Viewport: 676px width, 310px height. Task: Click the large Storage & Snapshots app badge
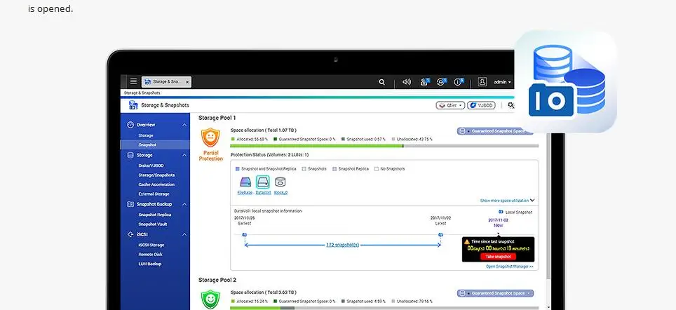565,81
